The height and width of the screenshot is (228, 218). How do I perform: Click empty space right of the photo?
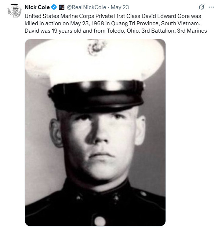coord(191,131)
